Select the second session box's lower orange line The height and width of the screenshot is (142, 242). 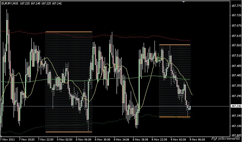175,117
